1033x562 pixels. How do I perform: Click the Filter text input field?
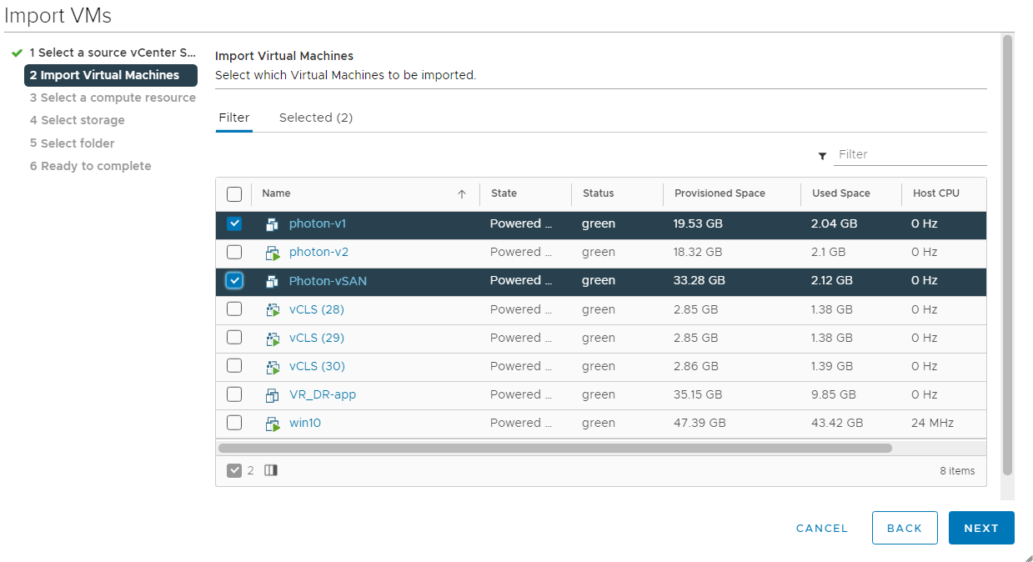click(910, 154)
